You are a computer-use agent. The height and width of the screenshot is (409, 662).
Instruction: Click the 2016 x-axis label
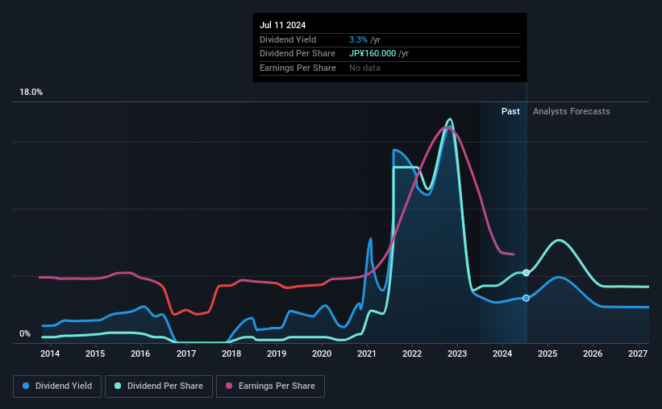pos(140,353)
